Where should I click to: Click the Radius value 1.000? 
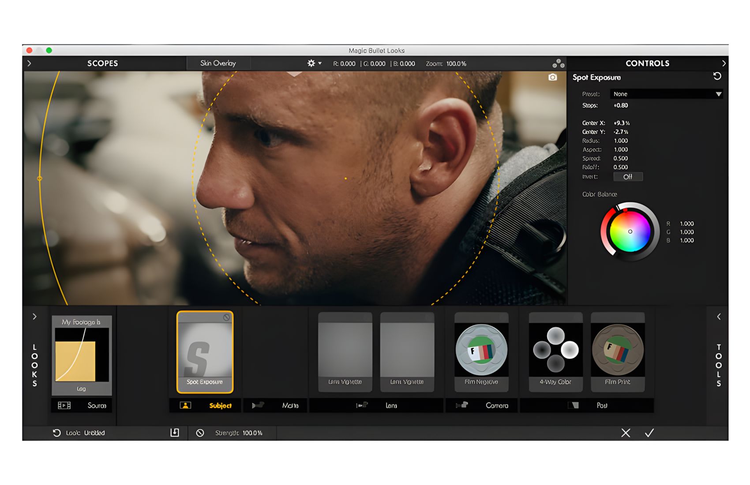pyautogui.click(x=621, y=141)
